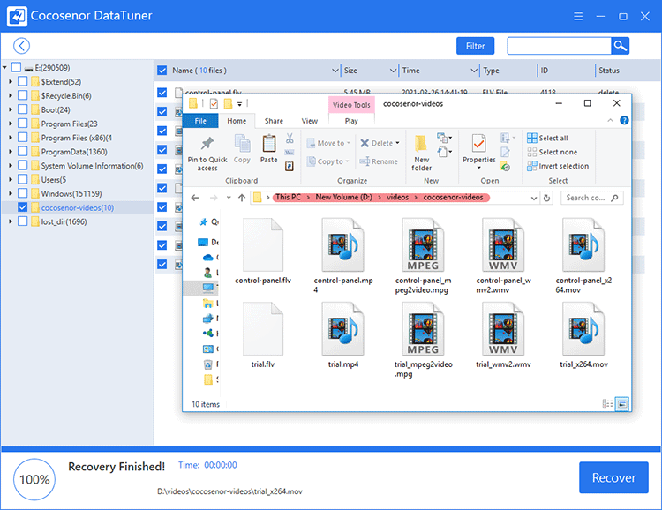Open the address bar history dropdown

click(534, 198)
